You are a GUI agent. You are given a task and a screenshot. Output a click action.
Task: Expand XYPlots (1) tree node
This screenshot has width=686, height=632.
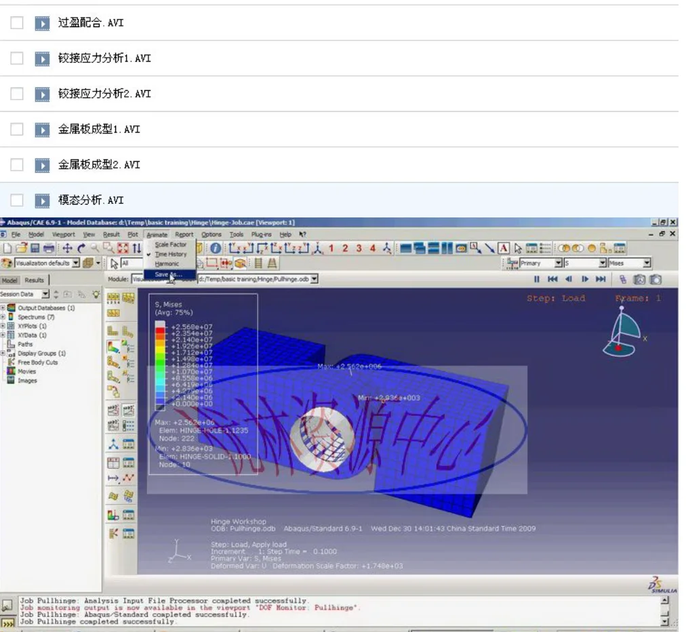pyautogui.click(x=3, y=326)
